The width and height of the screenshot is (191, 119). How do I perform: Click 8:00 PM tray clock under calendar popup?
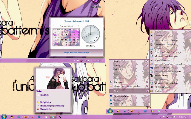(x=97, y=61)
